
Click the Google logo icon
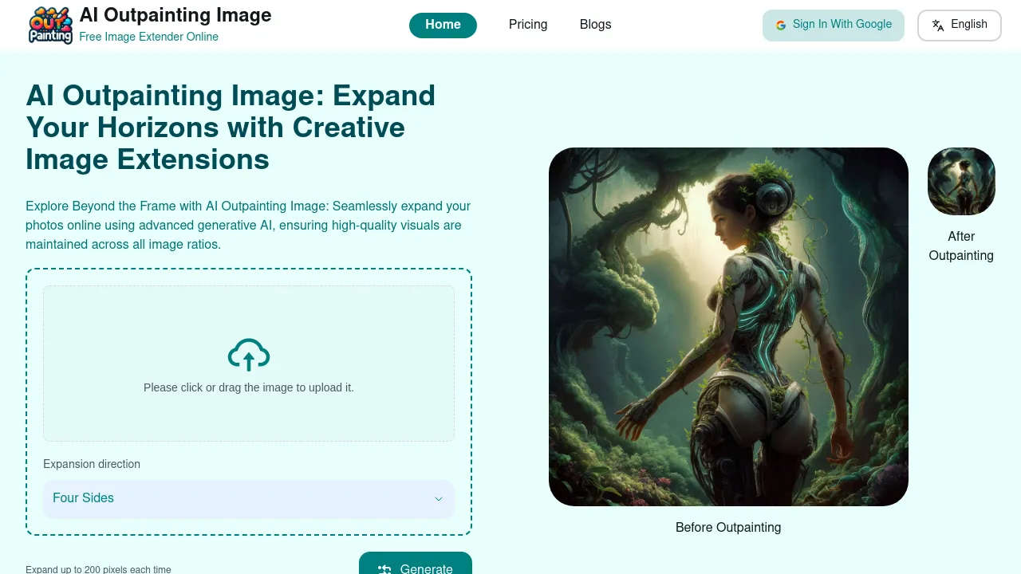click(x=781, y=26)
